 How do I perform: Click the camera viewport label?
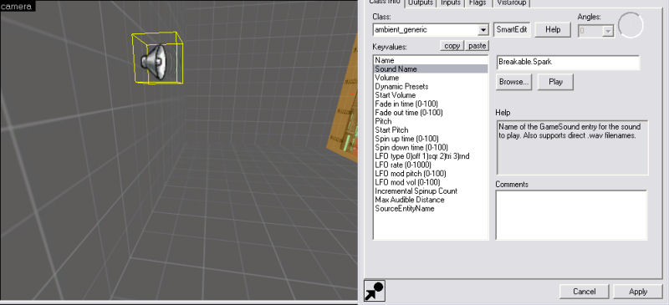point(17,6)
